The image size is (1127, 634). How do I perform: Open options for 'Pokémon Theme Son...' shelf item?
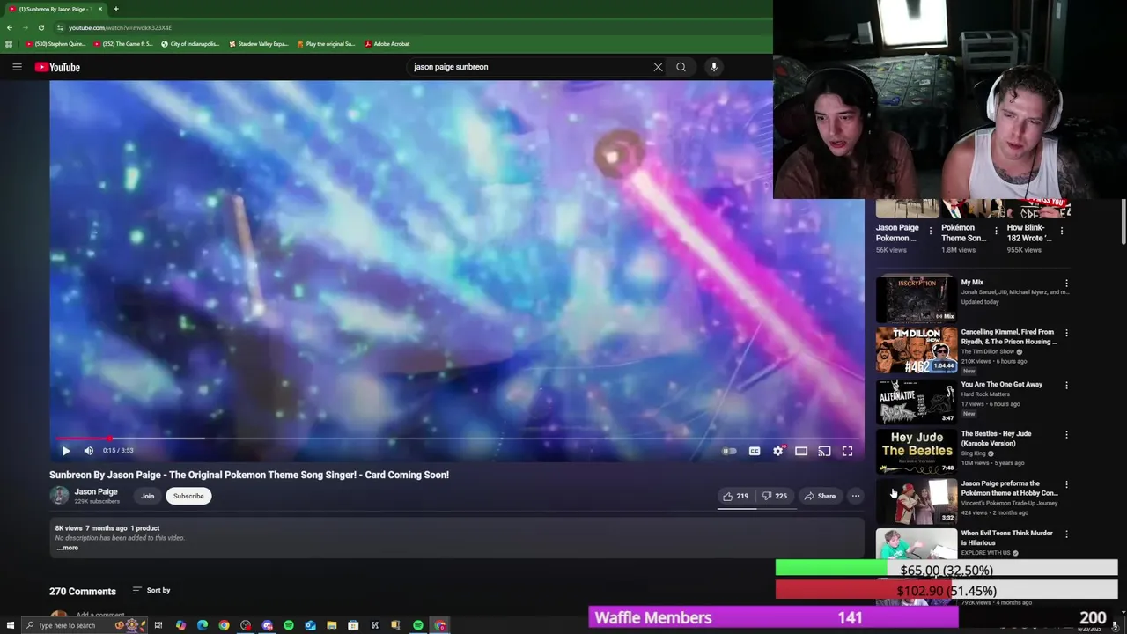996,231
